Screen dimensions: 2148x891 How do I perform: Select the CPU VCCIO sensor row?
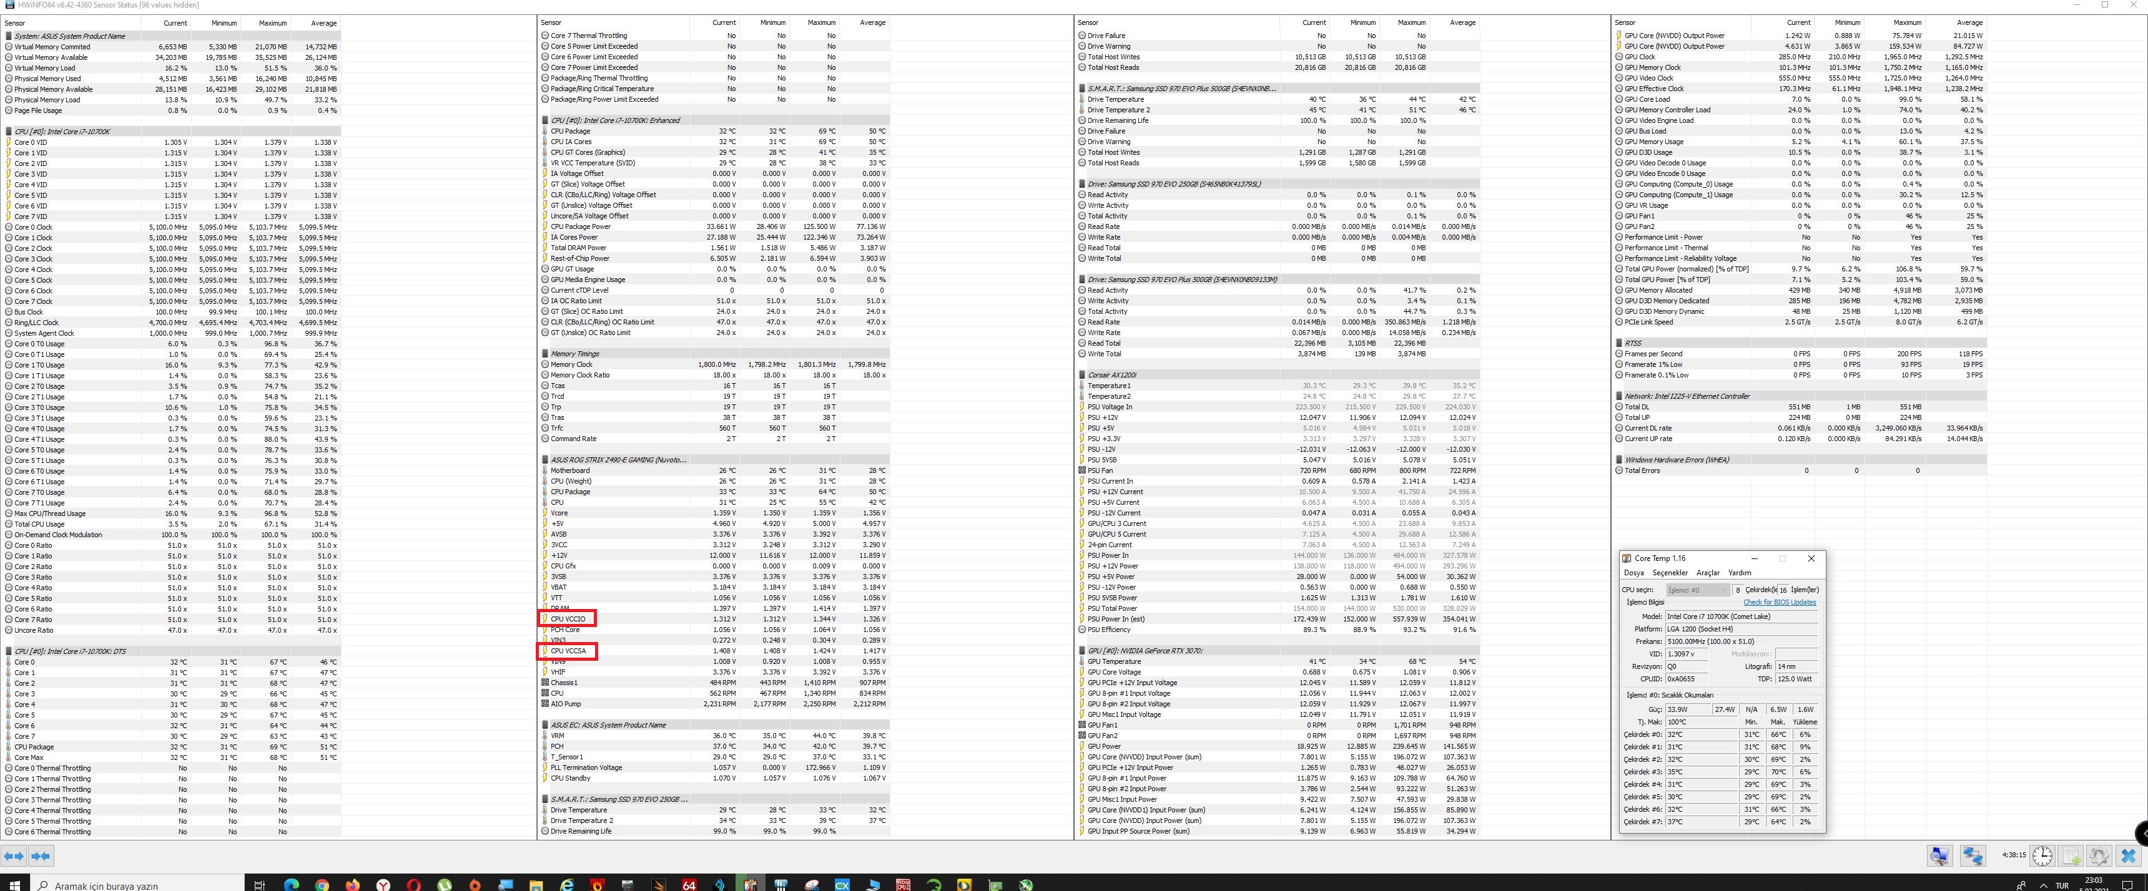point(714,620)
